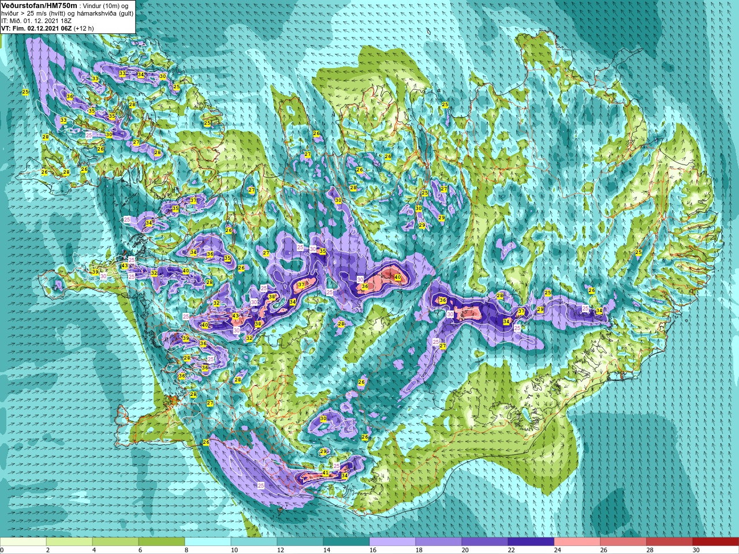Pick the 18–20 m/s purple legend swatch
This screenshot has width=739, height=554.
coord(439,542)
